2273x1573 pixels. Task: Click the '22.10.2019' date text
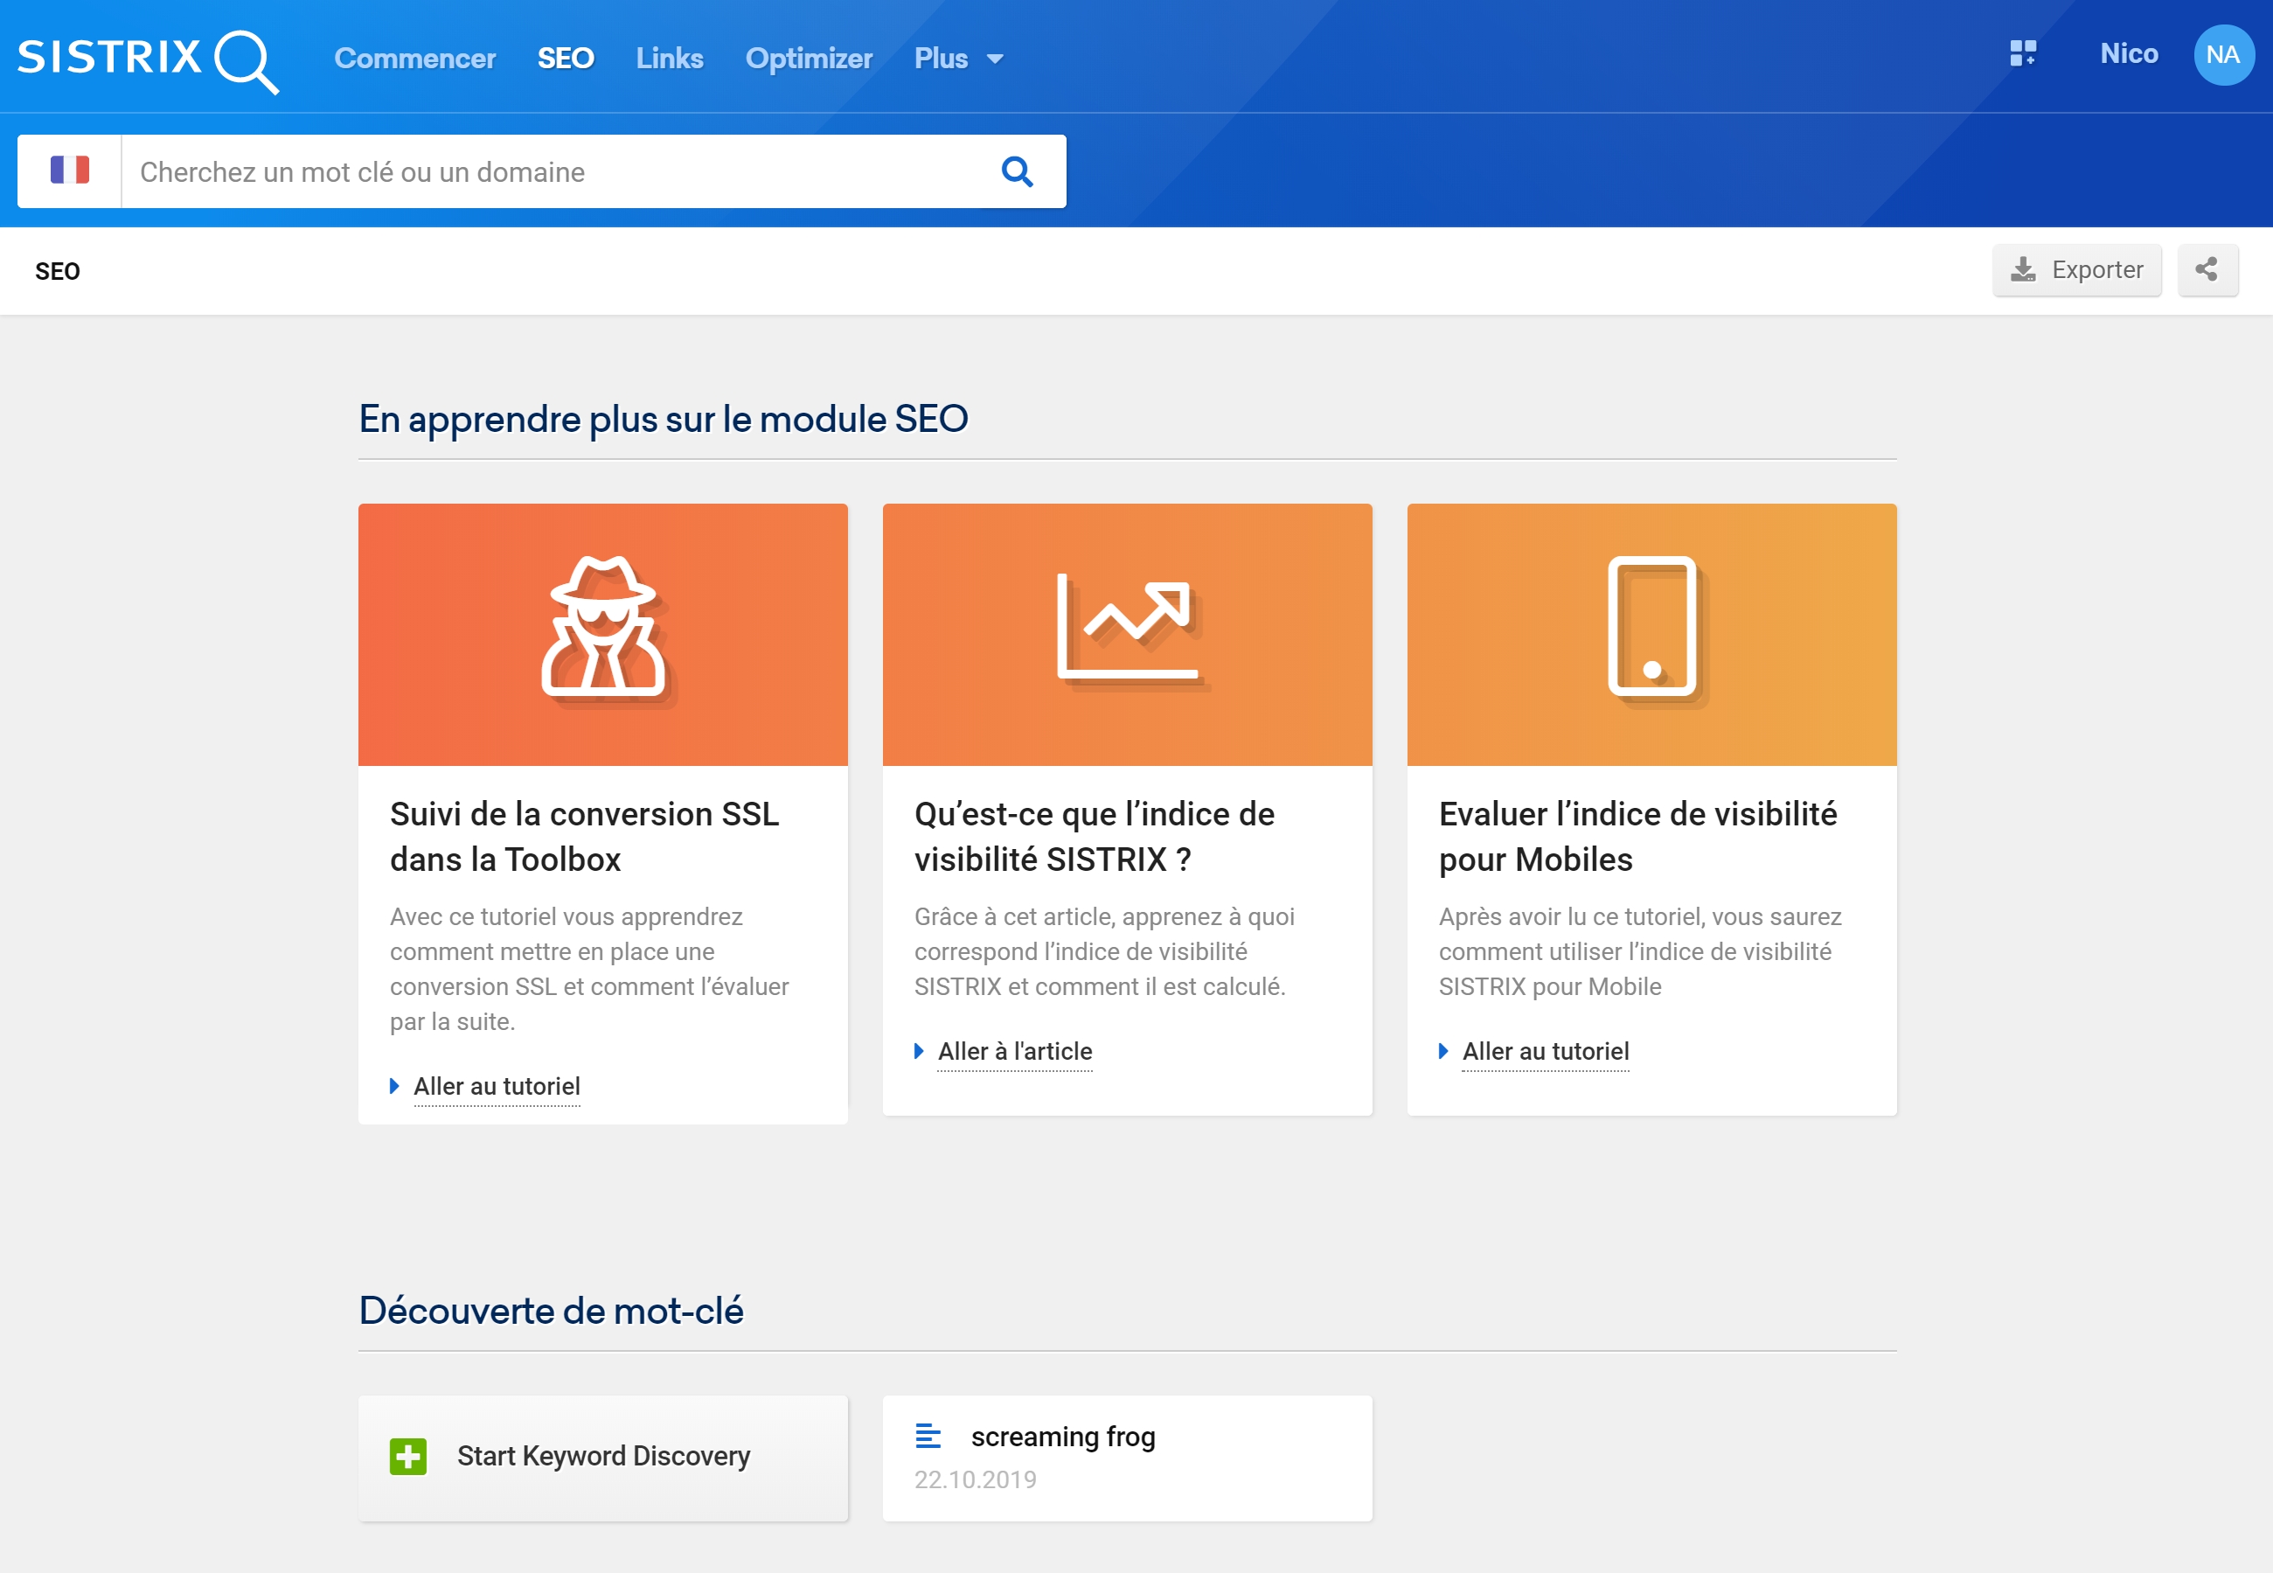[x=976, y=1479]
